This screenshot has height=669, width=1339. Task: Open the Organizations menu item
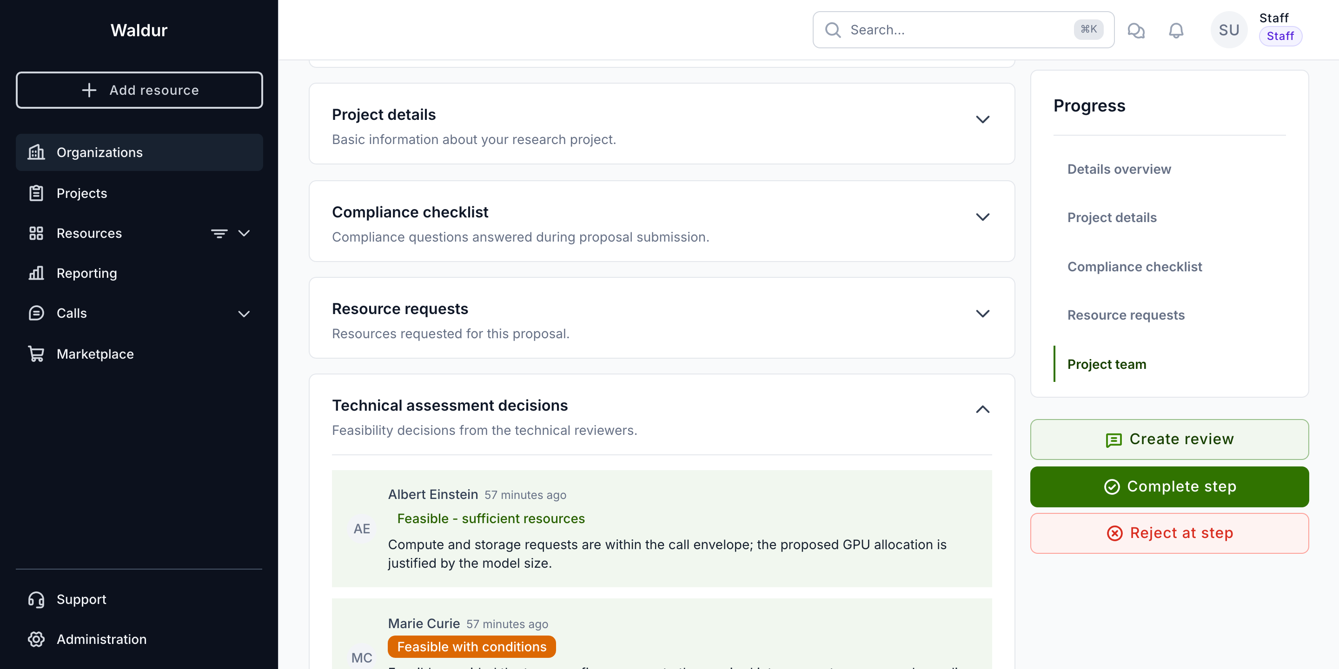[139, 152]
